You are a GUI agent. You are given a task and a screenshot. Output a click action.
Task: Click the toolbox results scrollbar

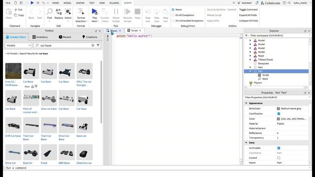click(101, 92)
